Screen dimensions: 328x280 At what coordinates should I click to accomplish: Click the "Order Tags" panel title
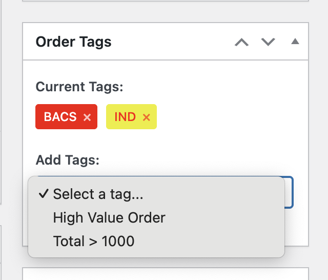(x=73, y=42)
